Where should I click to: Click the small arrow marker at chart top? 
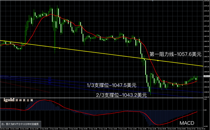coord(153,1)
